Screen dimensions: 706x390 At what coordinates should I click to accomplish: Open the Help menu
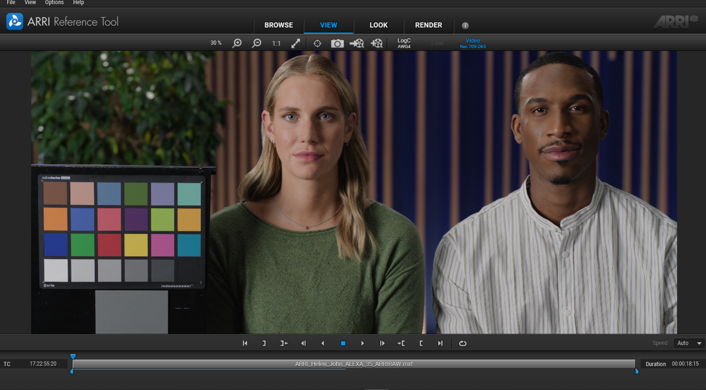pos(79,3)
